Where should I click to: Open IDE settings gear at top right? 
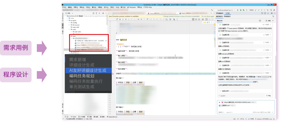pos(274,10)
